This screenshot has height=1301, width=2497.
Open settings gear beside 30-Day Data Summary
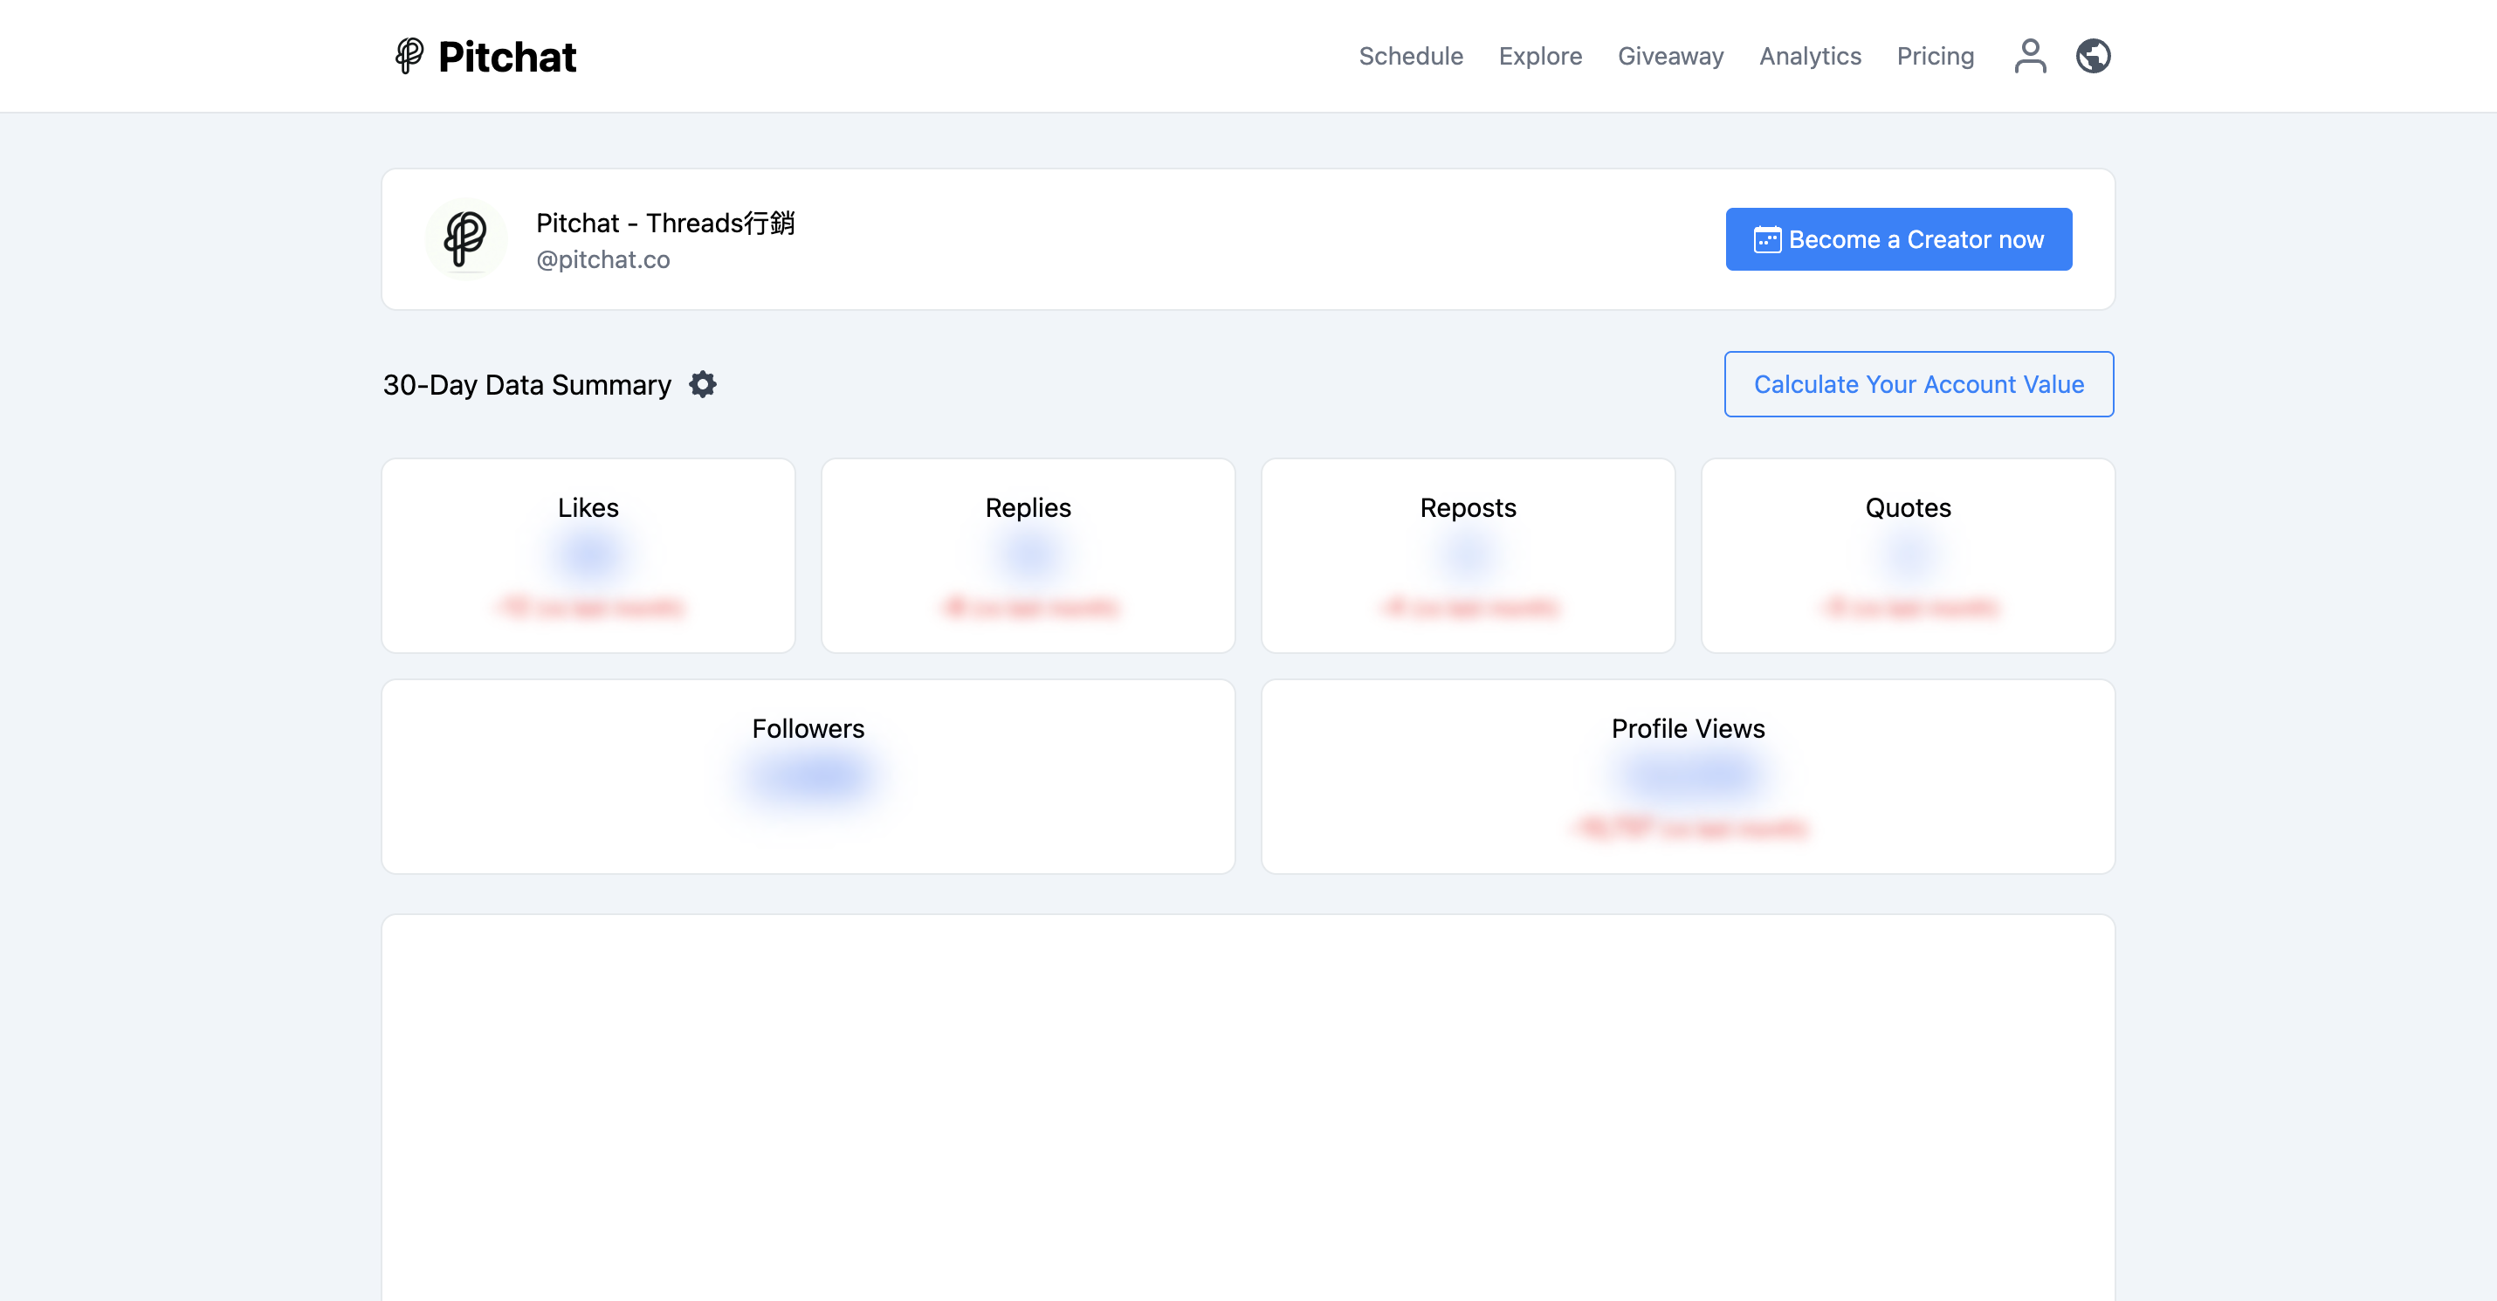[703, 384]
